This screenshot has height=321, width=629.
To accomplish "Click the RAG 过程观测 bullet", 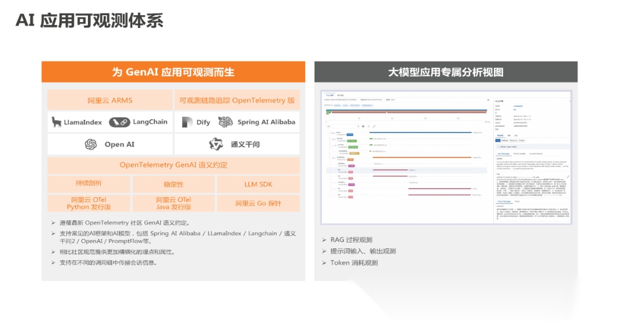I will click(x=351, y=240).
